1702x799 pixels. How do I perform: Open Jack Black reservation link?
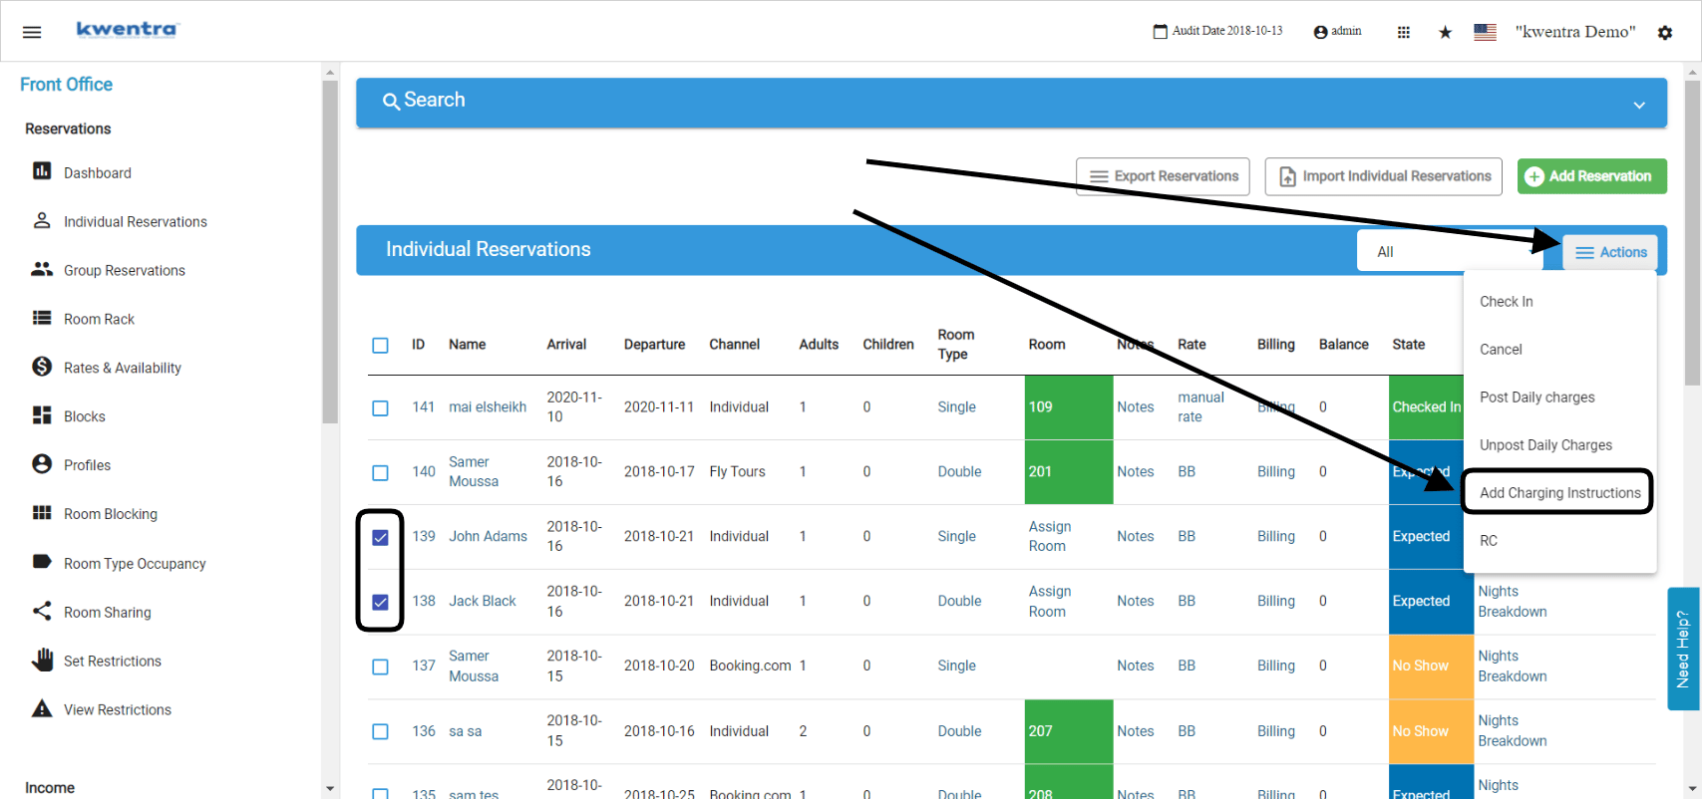(x=483, y=601)
